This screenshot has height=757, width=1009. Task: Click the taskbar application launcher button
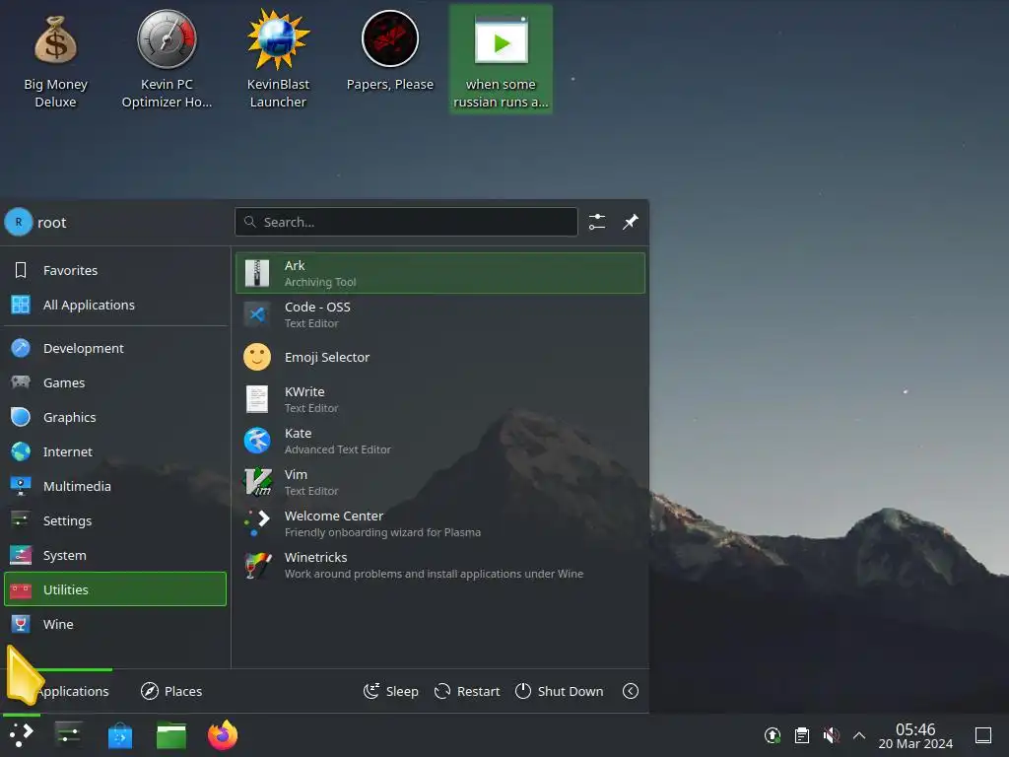click(22, 735)
